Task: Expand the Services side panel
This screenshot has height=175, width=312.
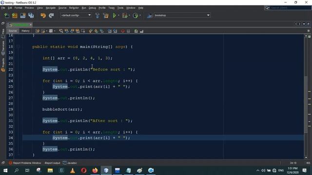Action: [3, 48]
